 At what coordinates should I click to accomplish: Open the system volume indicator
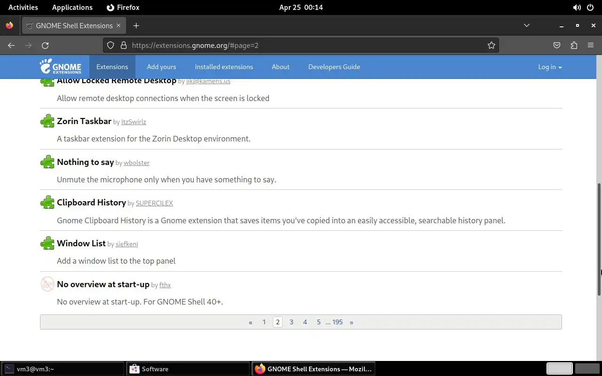(577, 8)
